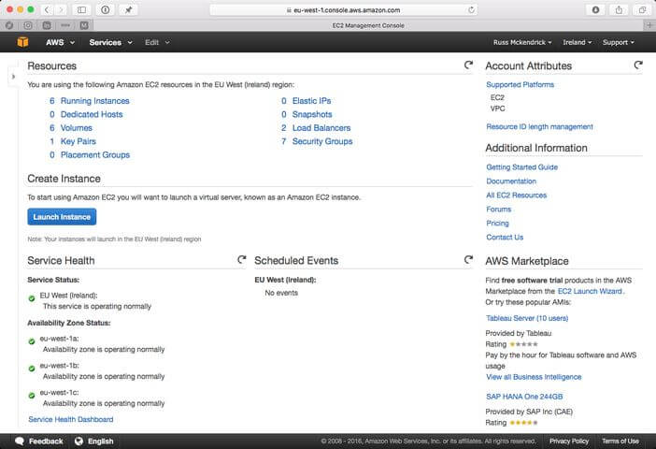Click the pin extension icon in toolbar
The height and width of the screenshot is (449, 656).
coord(128,9)
